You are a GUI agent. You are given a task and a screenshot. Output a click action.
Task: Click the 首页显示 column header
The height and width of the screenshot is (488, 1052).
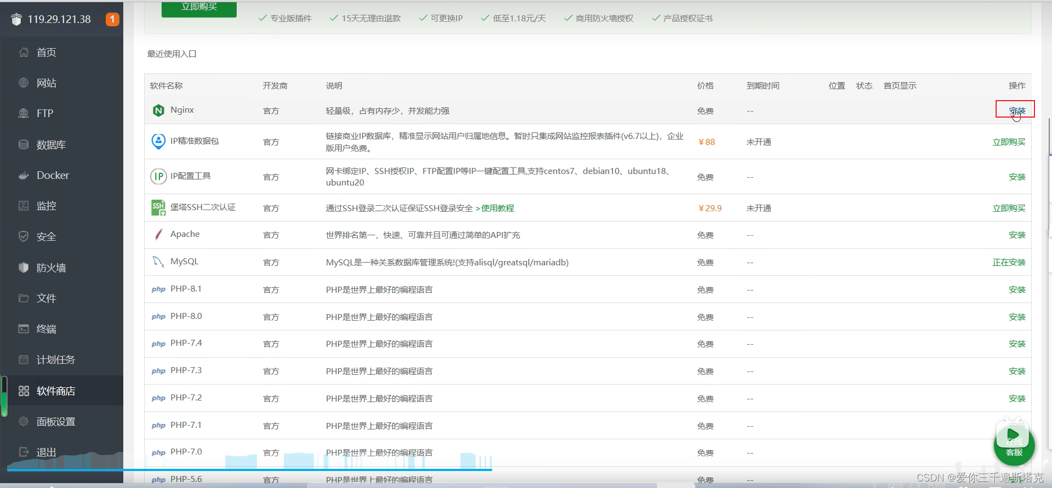(900, 85)
